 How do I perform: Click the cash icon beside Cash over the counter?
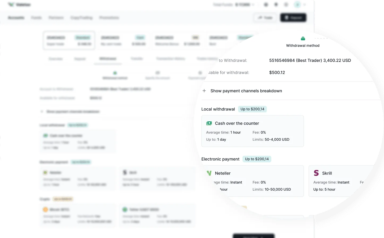click(x=209, y=123)
